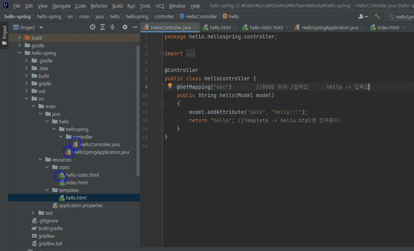Hide the Project panel with minus icon
The width and height of the screenshot is (414, 251).
click(x=135, y=27)
